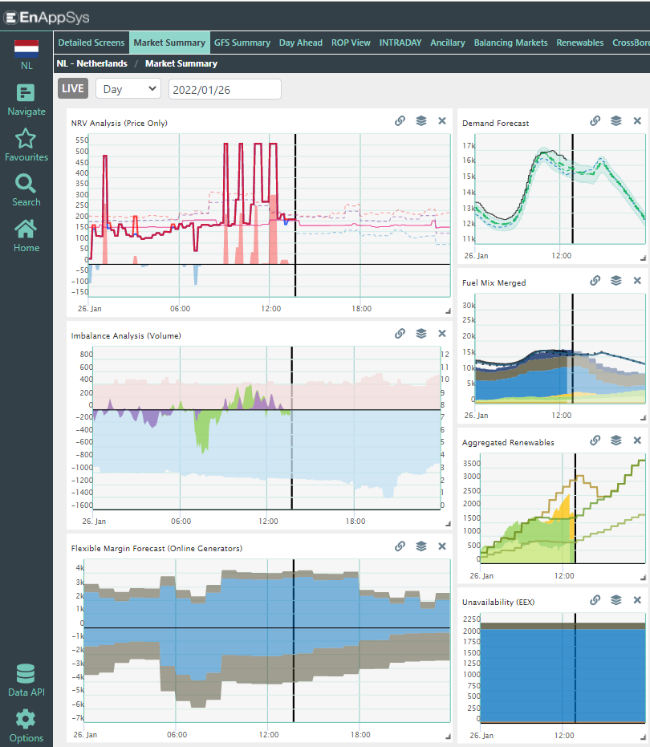Open layers for Unavailability (EEX) chart

point(616,600)
